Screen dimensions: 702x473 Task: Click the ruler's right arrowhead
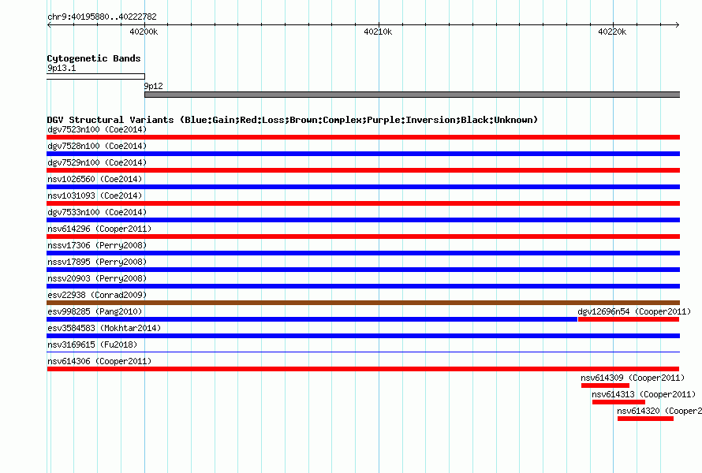[x=678, y=25]
